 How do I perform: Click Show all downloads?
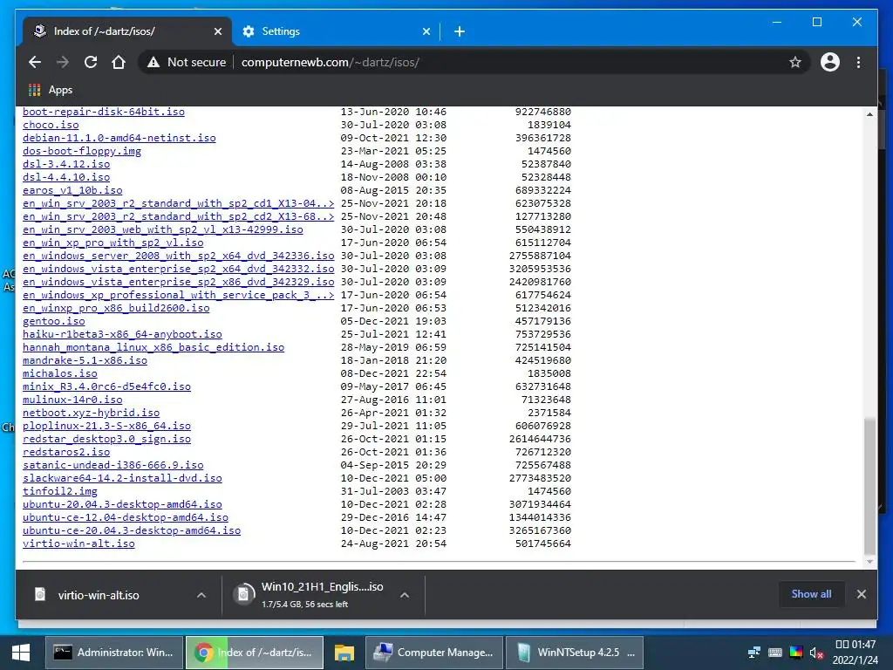coord(811,594)
